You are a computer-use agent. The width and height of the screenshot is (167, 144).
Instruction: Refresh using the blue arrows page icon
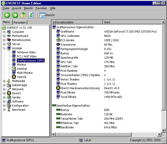31,15
